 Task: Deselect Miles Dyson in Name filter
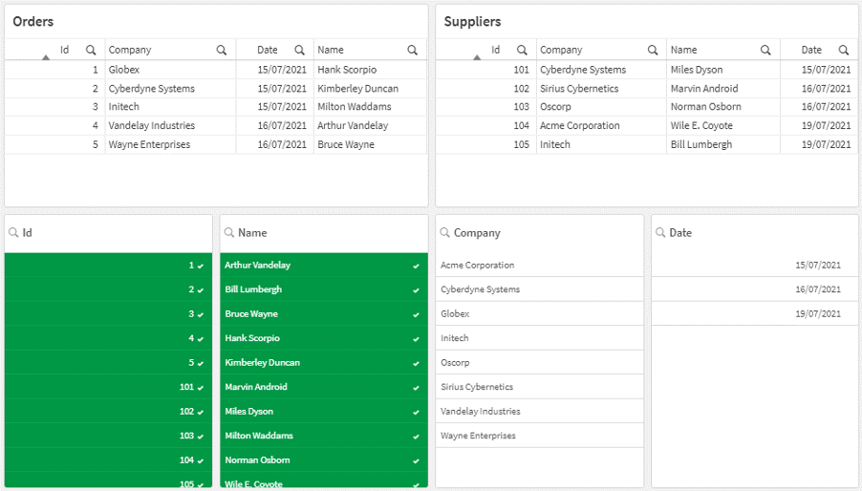324,412
